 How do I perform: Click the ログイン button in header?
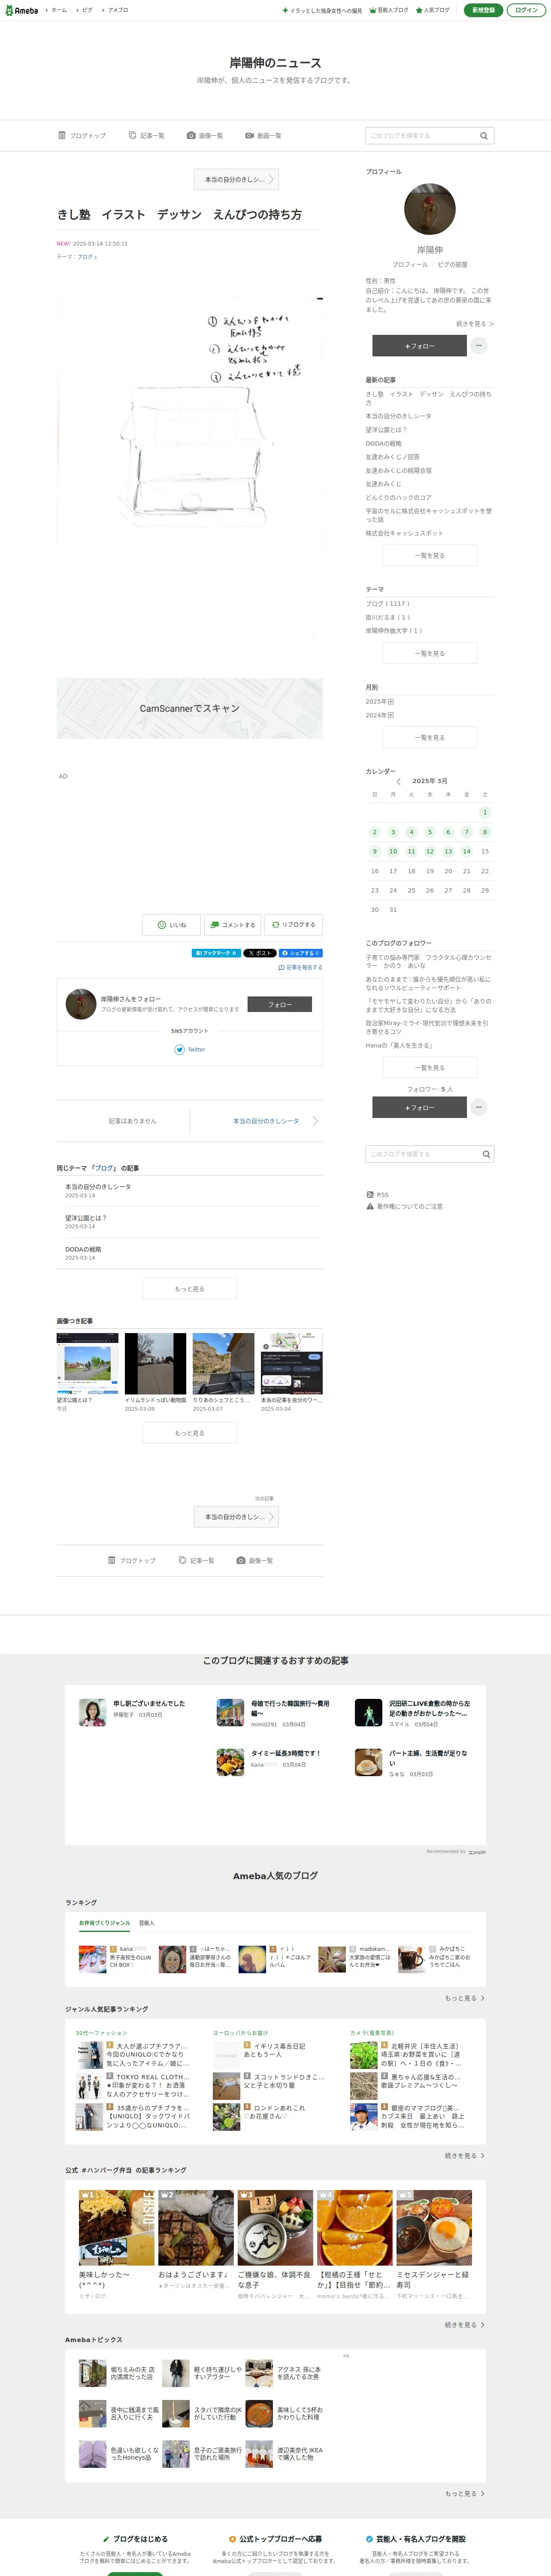point(526,10)
